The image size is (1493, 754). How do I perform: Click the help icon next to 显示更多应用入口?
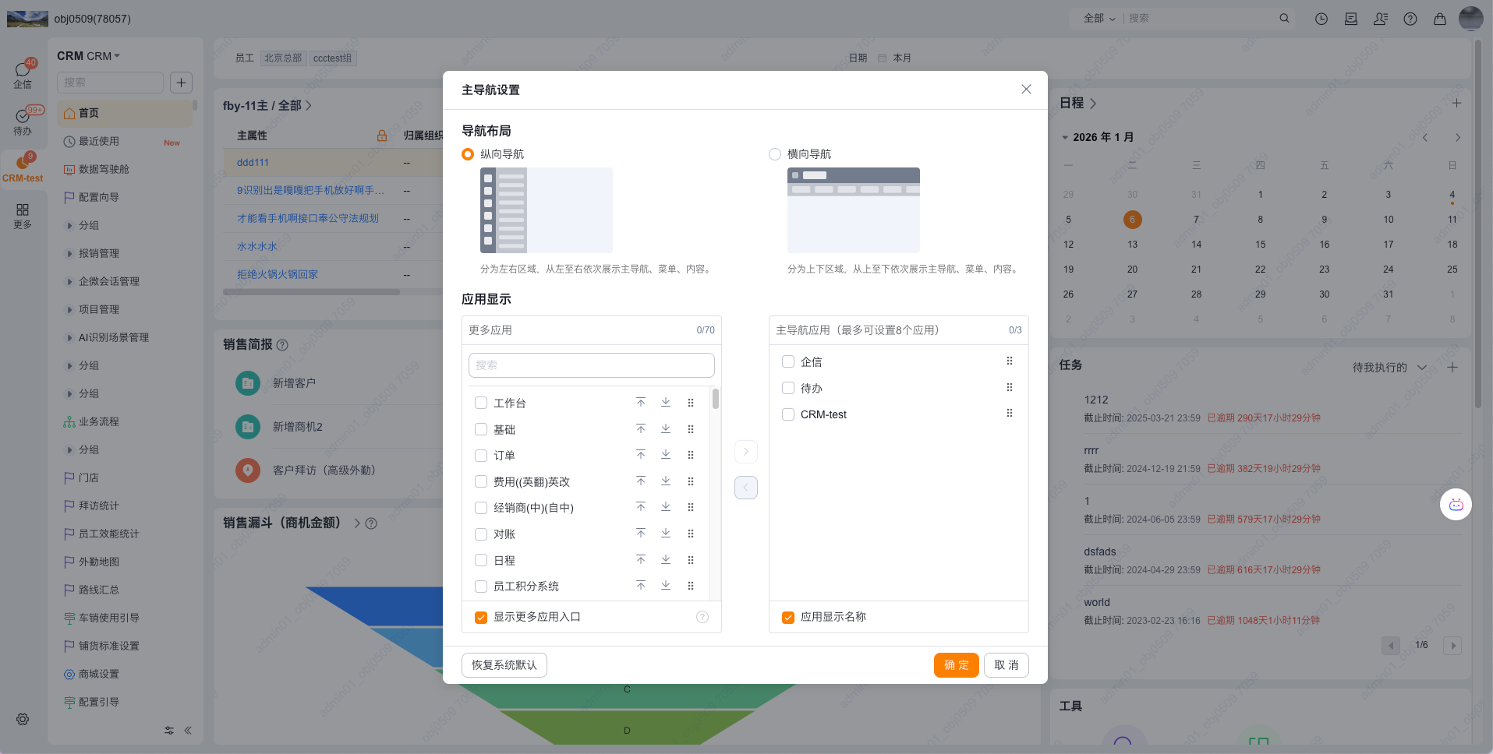tap(702, 617)
